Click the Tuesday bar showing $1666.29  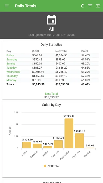tap(58, 144)
